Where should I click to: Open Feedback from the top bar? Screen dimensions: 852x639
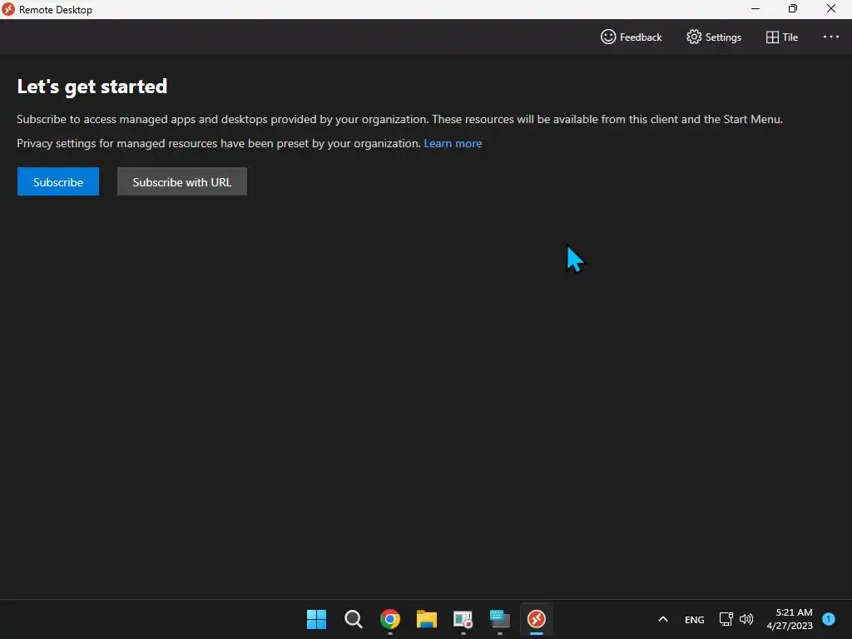(631, 37)
